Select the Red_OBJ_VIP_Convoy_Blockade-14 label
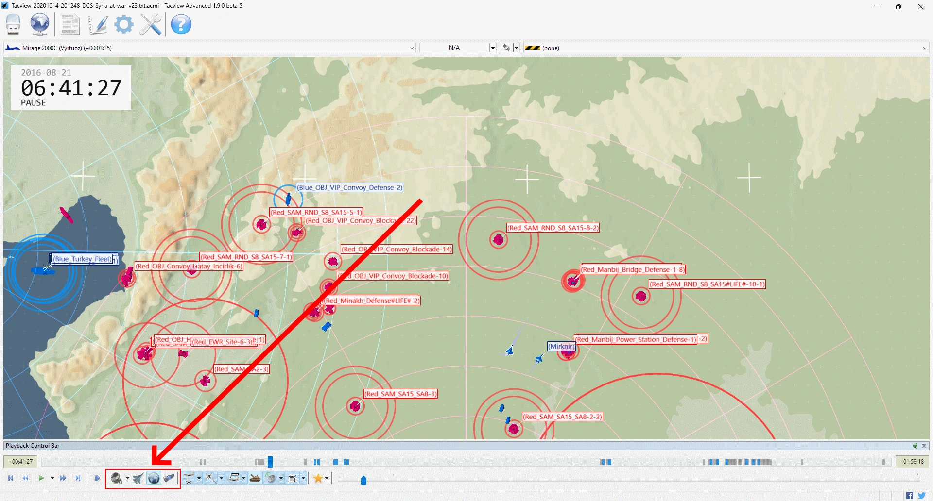The width and height of the screenshot is (933, 501). (397, 249)
